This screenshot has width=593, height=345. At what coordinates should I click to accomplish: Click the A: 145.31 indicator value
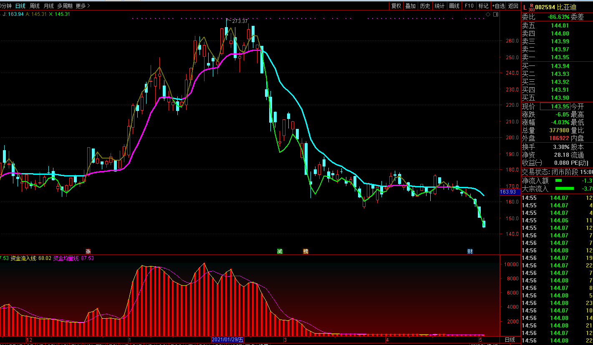tap(36, 14)
